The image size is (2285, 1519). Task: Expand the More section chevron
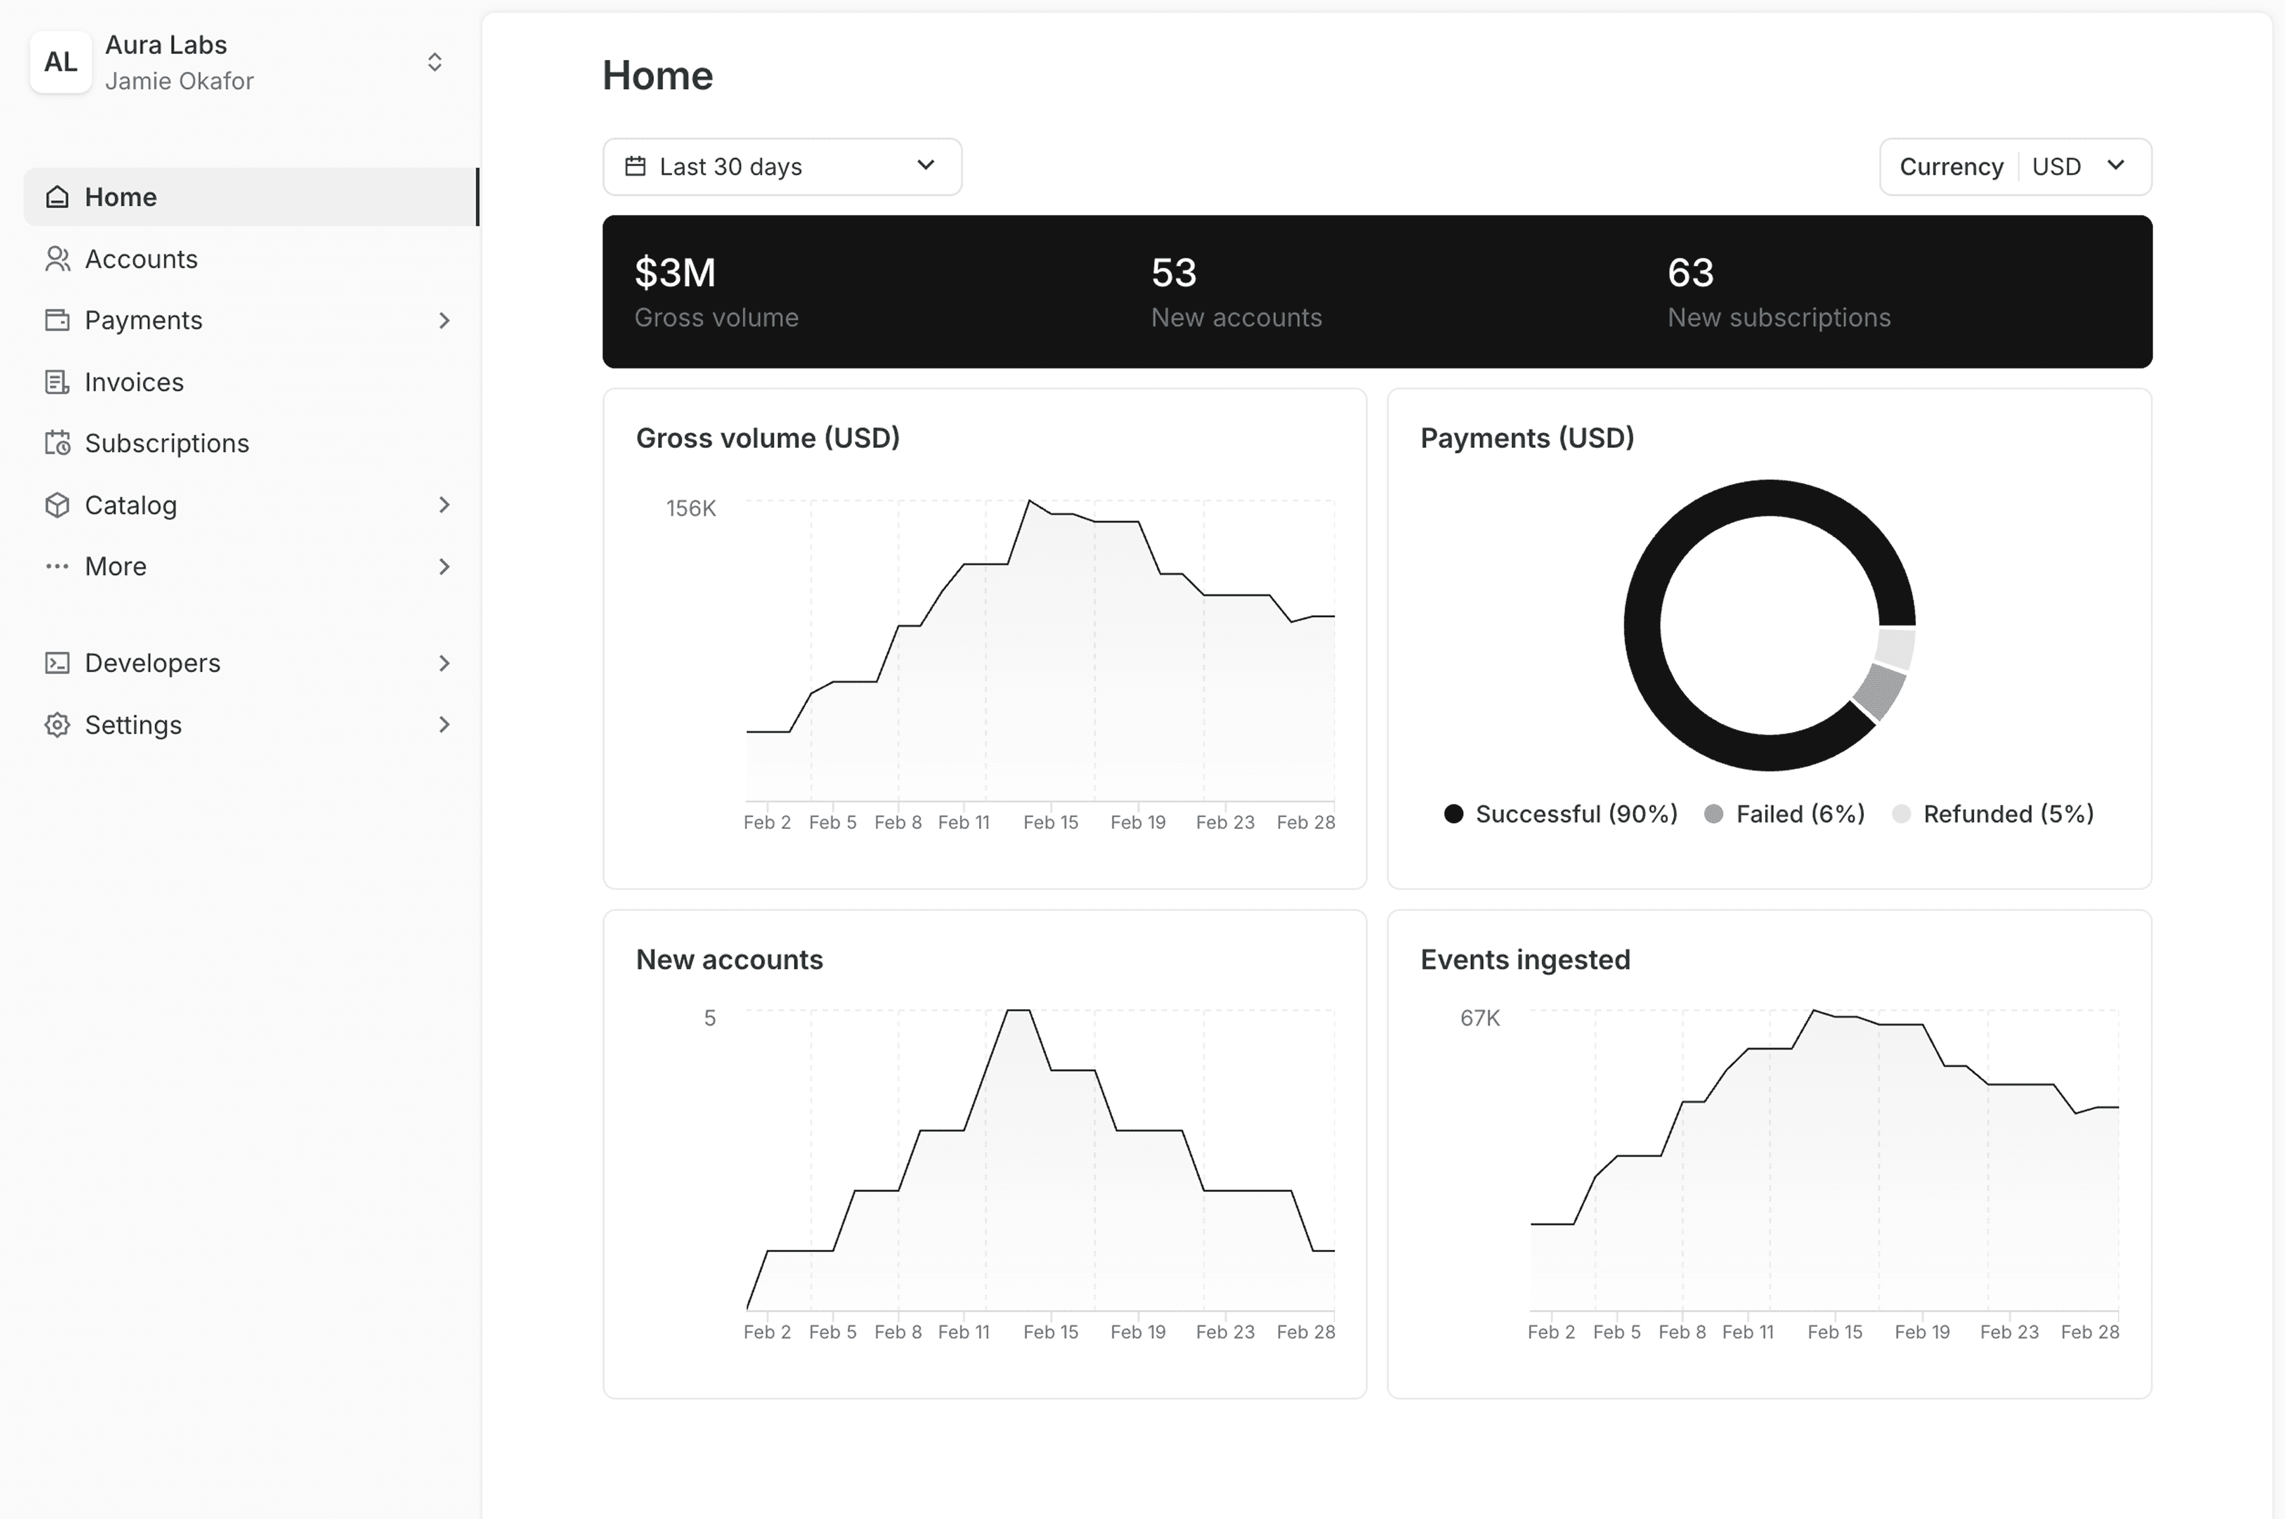pyautogui.click(x=445, y=566)
